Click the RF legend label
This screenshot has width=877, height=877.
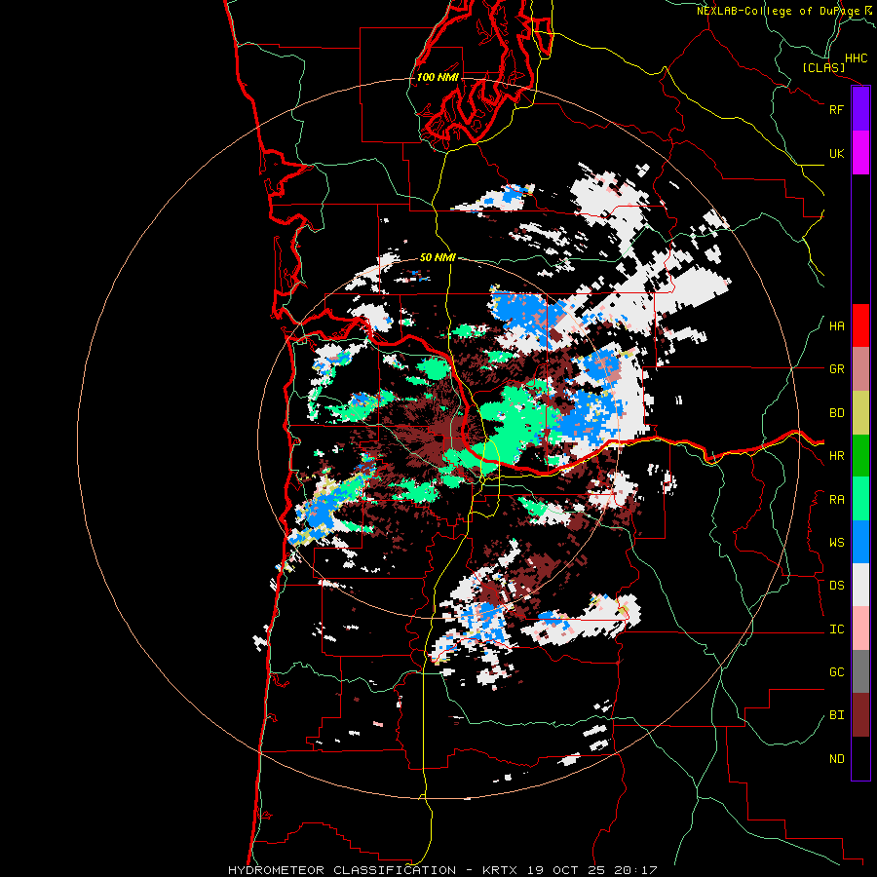836,109
